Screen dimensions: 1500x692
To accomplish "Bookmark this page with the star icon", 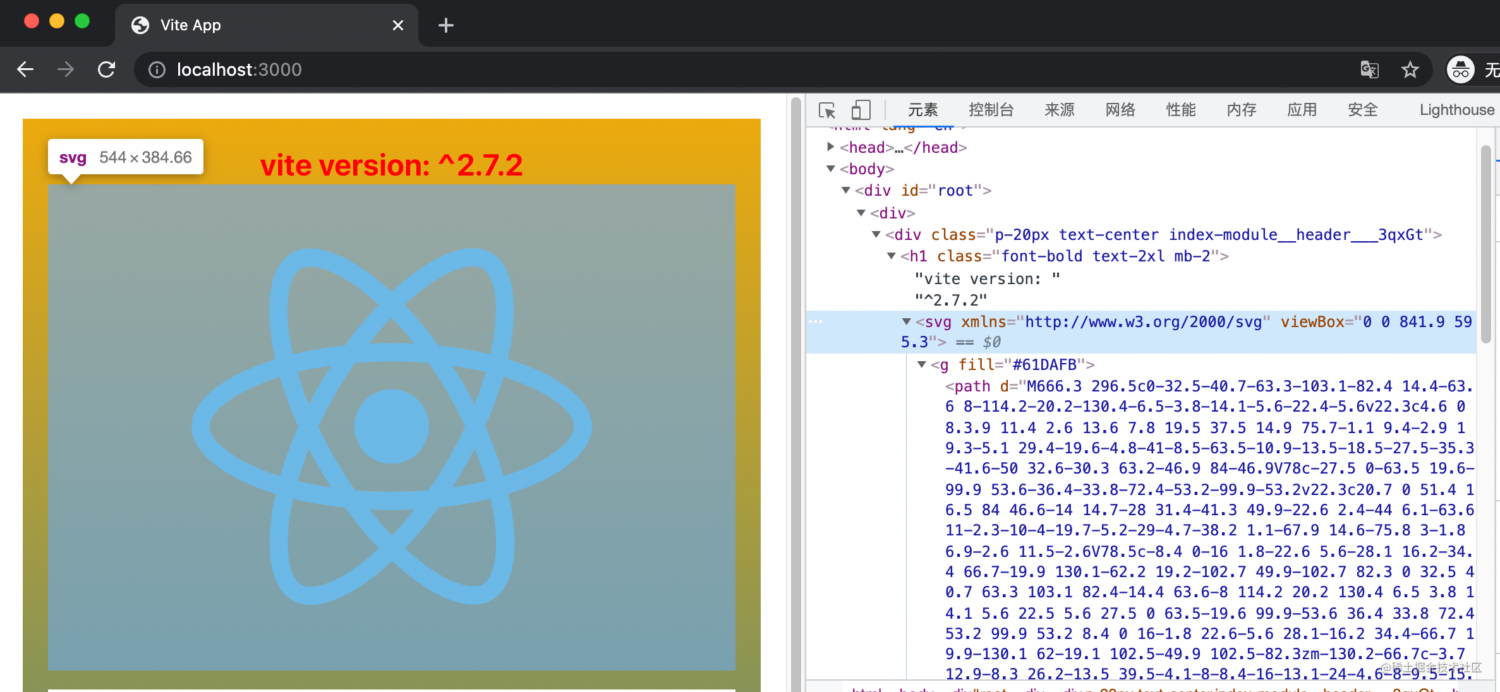I will (x=1410, y=69).
